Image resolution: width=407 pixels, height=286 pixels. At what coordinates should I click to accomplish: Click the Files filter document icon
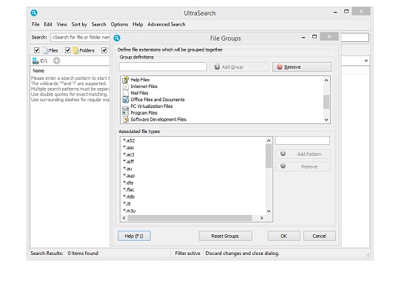click(45, 50)
